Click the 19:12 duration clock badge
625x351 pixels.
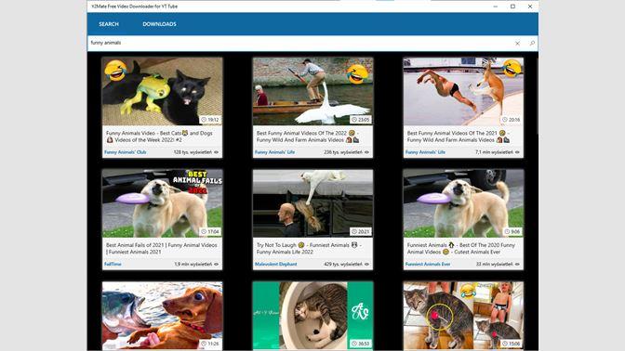click(x=210, y=120)
